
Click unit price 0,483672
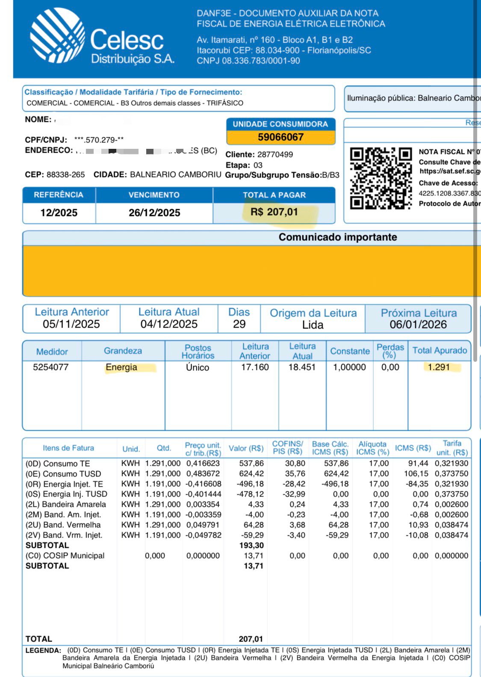coord(203,474)
